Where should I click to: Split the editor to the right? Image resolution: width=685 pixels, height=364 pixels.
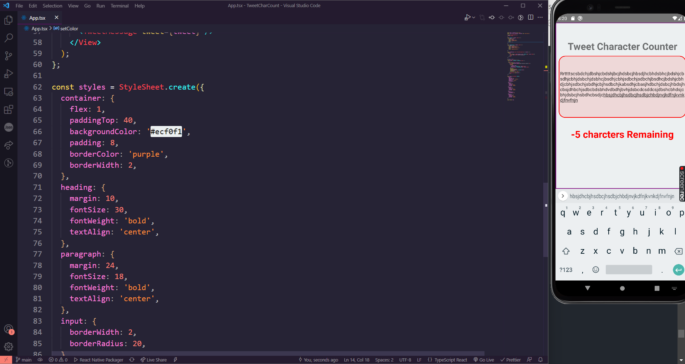click(531, 17)
